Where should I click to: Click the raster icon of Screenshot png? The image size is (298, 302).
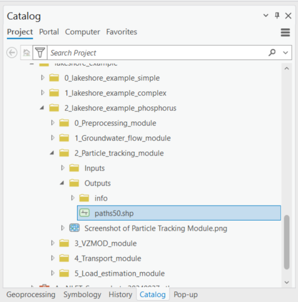click(x=74, y=228)
